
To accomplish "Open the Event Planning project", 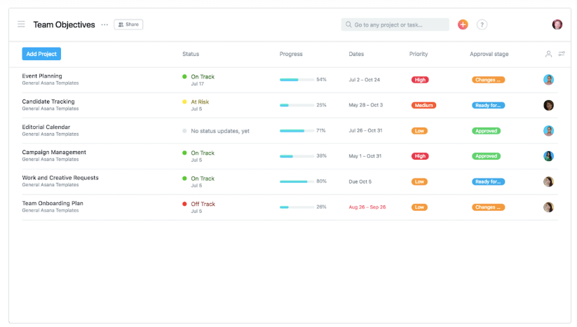I will [x=42, y=76].
